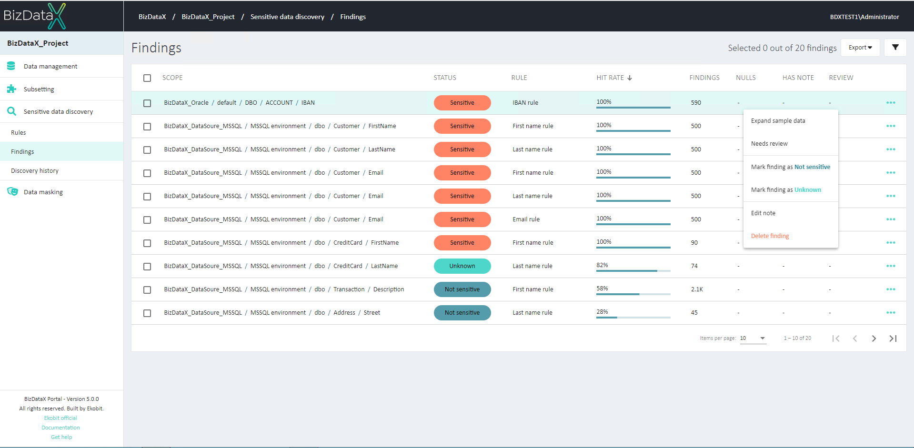This screenshot has height=448, width=914.
Task: Open three-dot menu for Customer / FirstName row
Action: (891, 126)
